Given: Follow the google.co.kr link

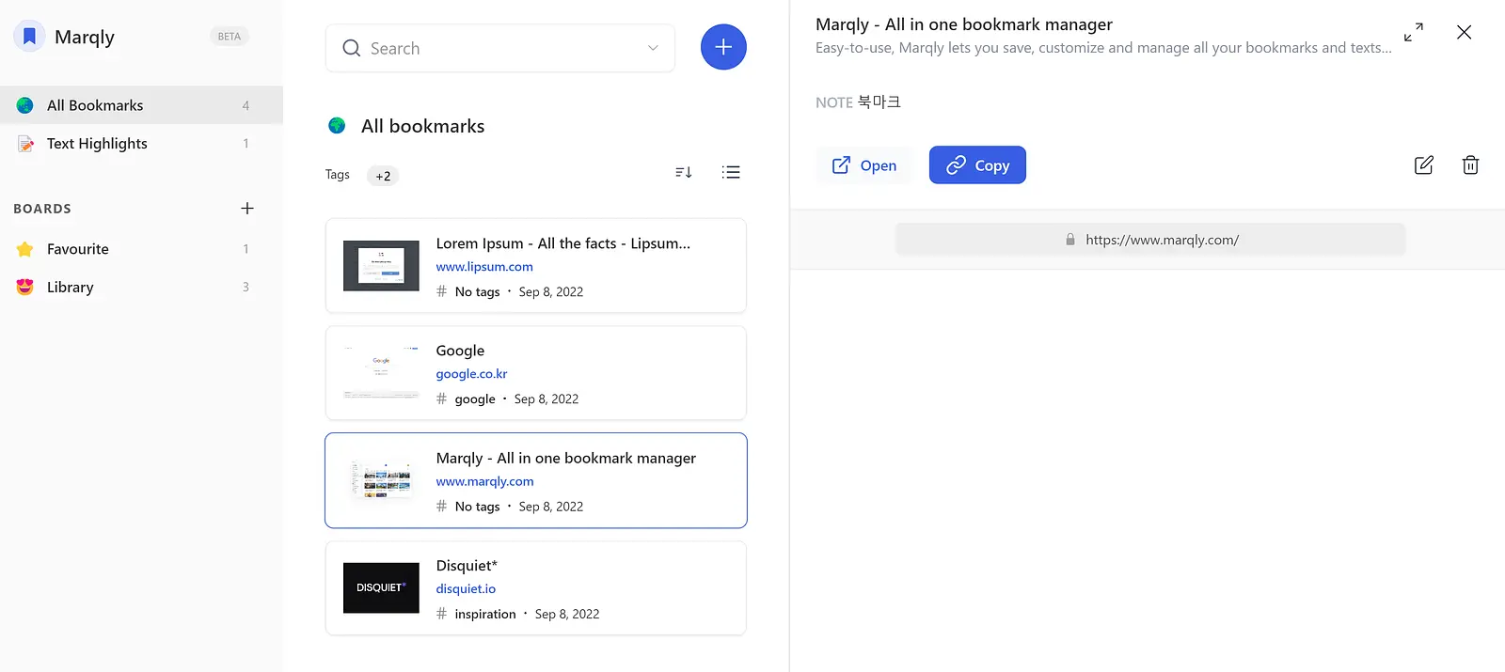Looking at the screenshot, I should click(x=471, y=374).
